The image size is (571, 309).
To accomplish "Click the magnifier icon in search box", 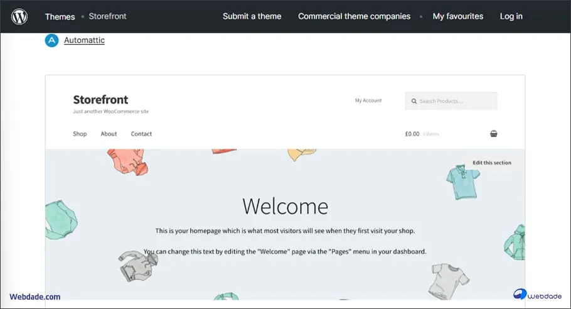I will 414,101.
